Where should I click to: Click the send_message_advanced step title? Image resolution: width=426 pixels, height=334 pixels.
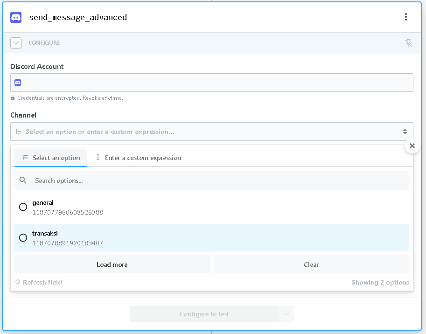(x=78, y=17)
